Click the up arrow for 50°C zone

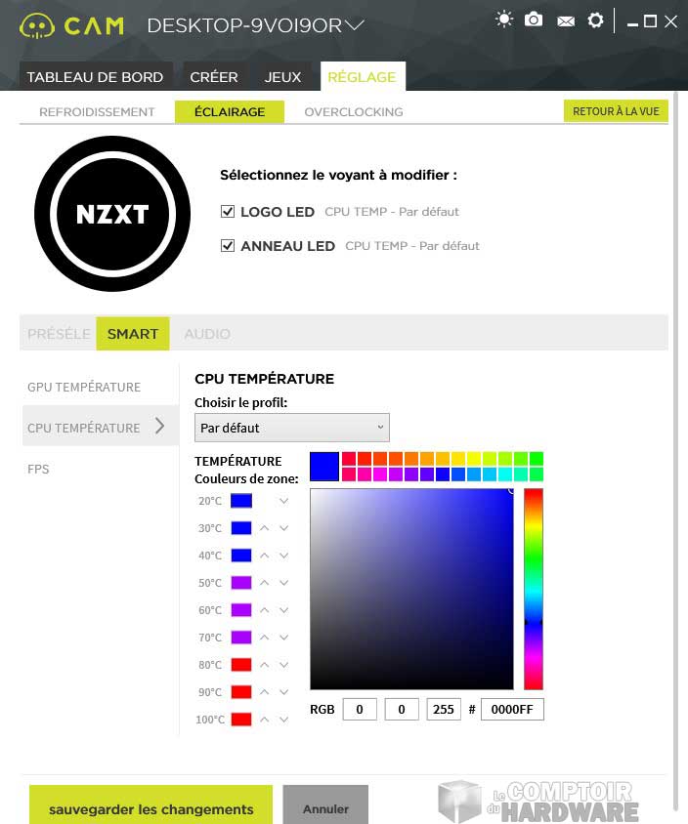[264, 583]
